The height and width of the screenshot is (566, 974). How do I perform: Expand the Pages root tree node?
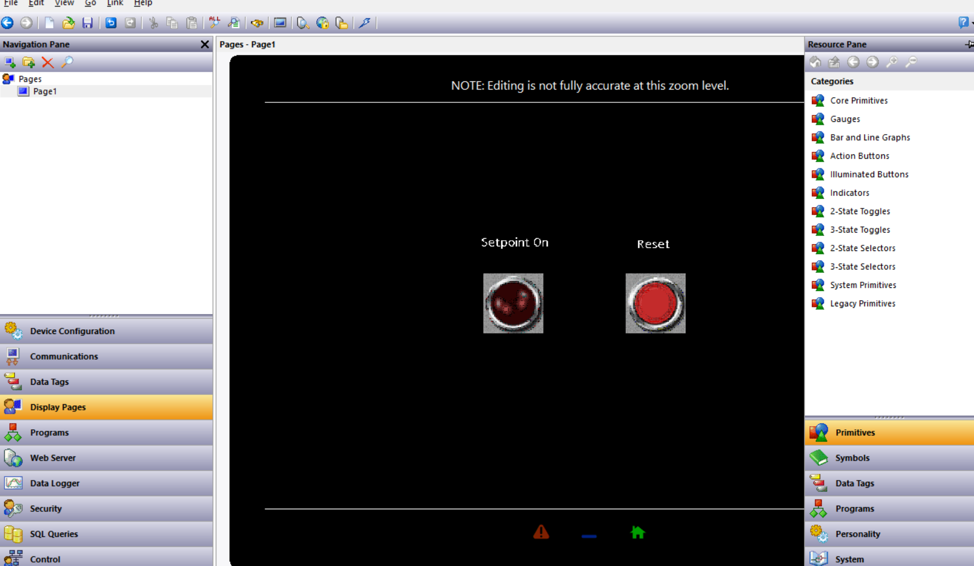point(9,79)
